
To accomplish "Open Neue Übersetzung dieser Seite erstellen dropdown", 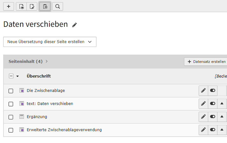I will [x=50, y=42].
